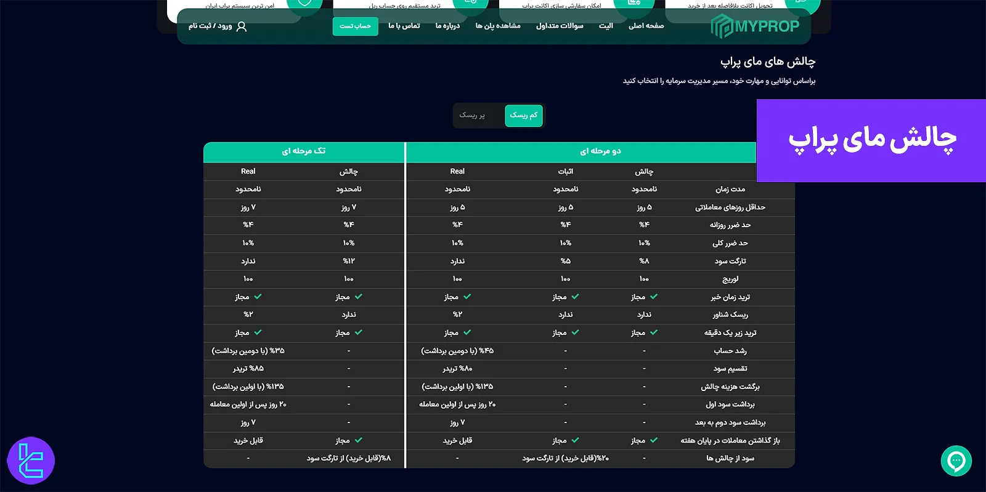Open the سوالات متداول menu item

point(559,26)
